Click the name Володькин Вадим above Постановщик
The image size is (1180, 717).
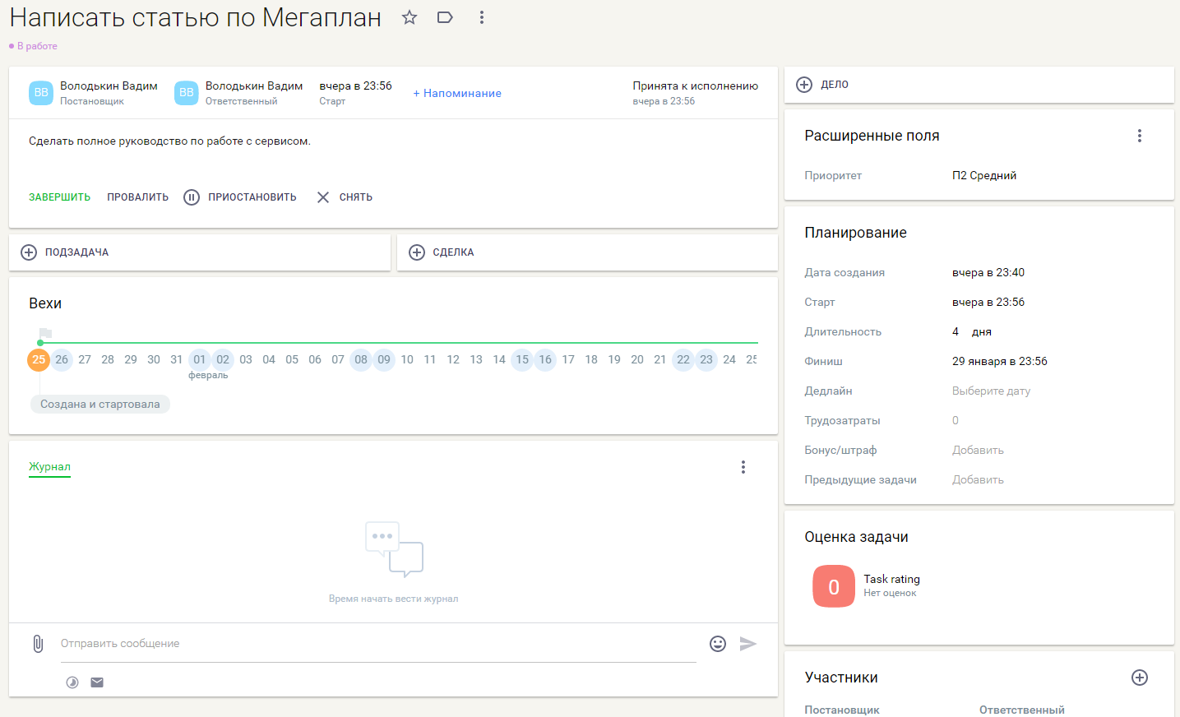coord(109,86)
